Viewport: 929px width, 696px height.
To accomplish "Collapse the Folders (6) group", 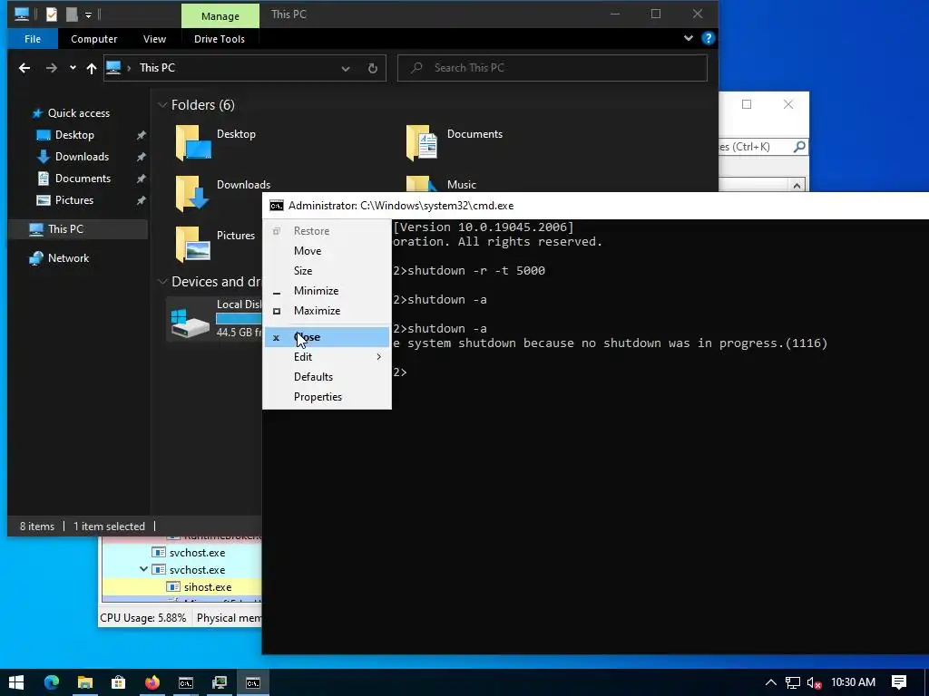I will [x=162, y=105].
